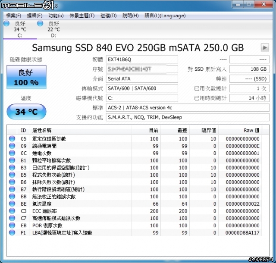Click the power-on count value 1 次
Screen dimensions: 276x263
coord(249,88)
